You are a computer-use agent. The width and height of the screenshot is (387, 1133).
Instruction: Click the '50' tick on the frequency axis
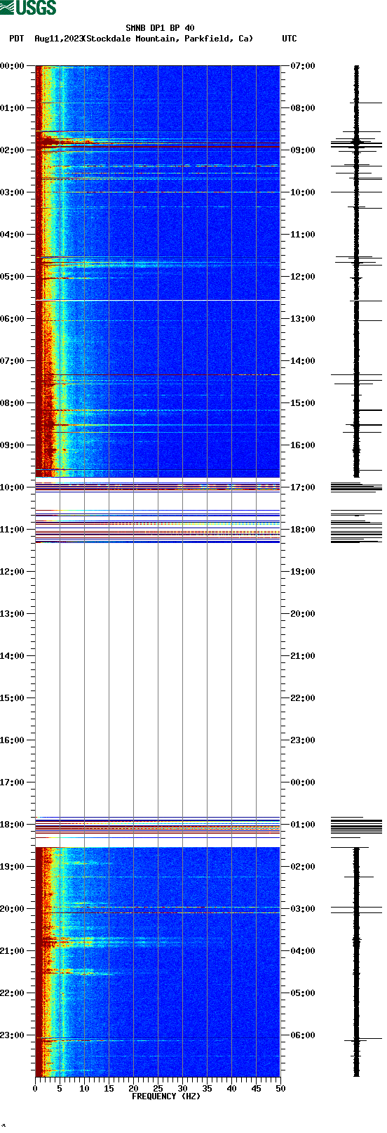coord(280,1089)
